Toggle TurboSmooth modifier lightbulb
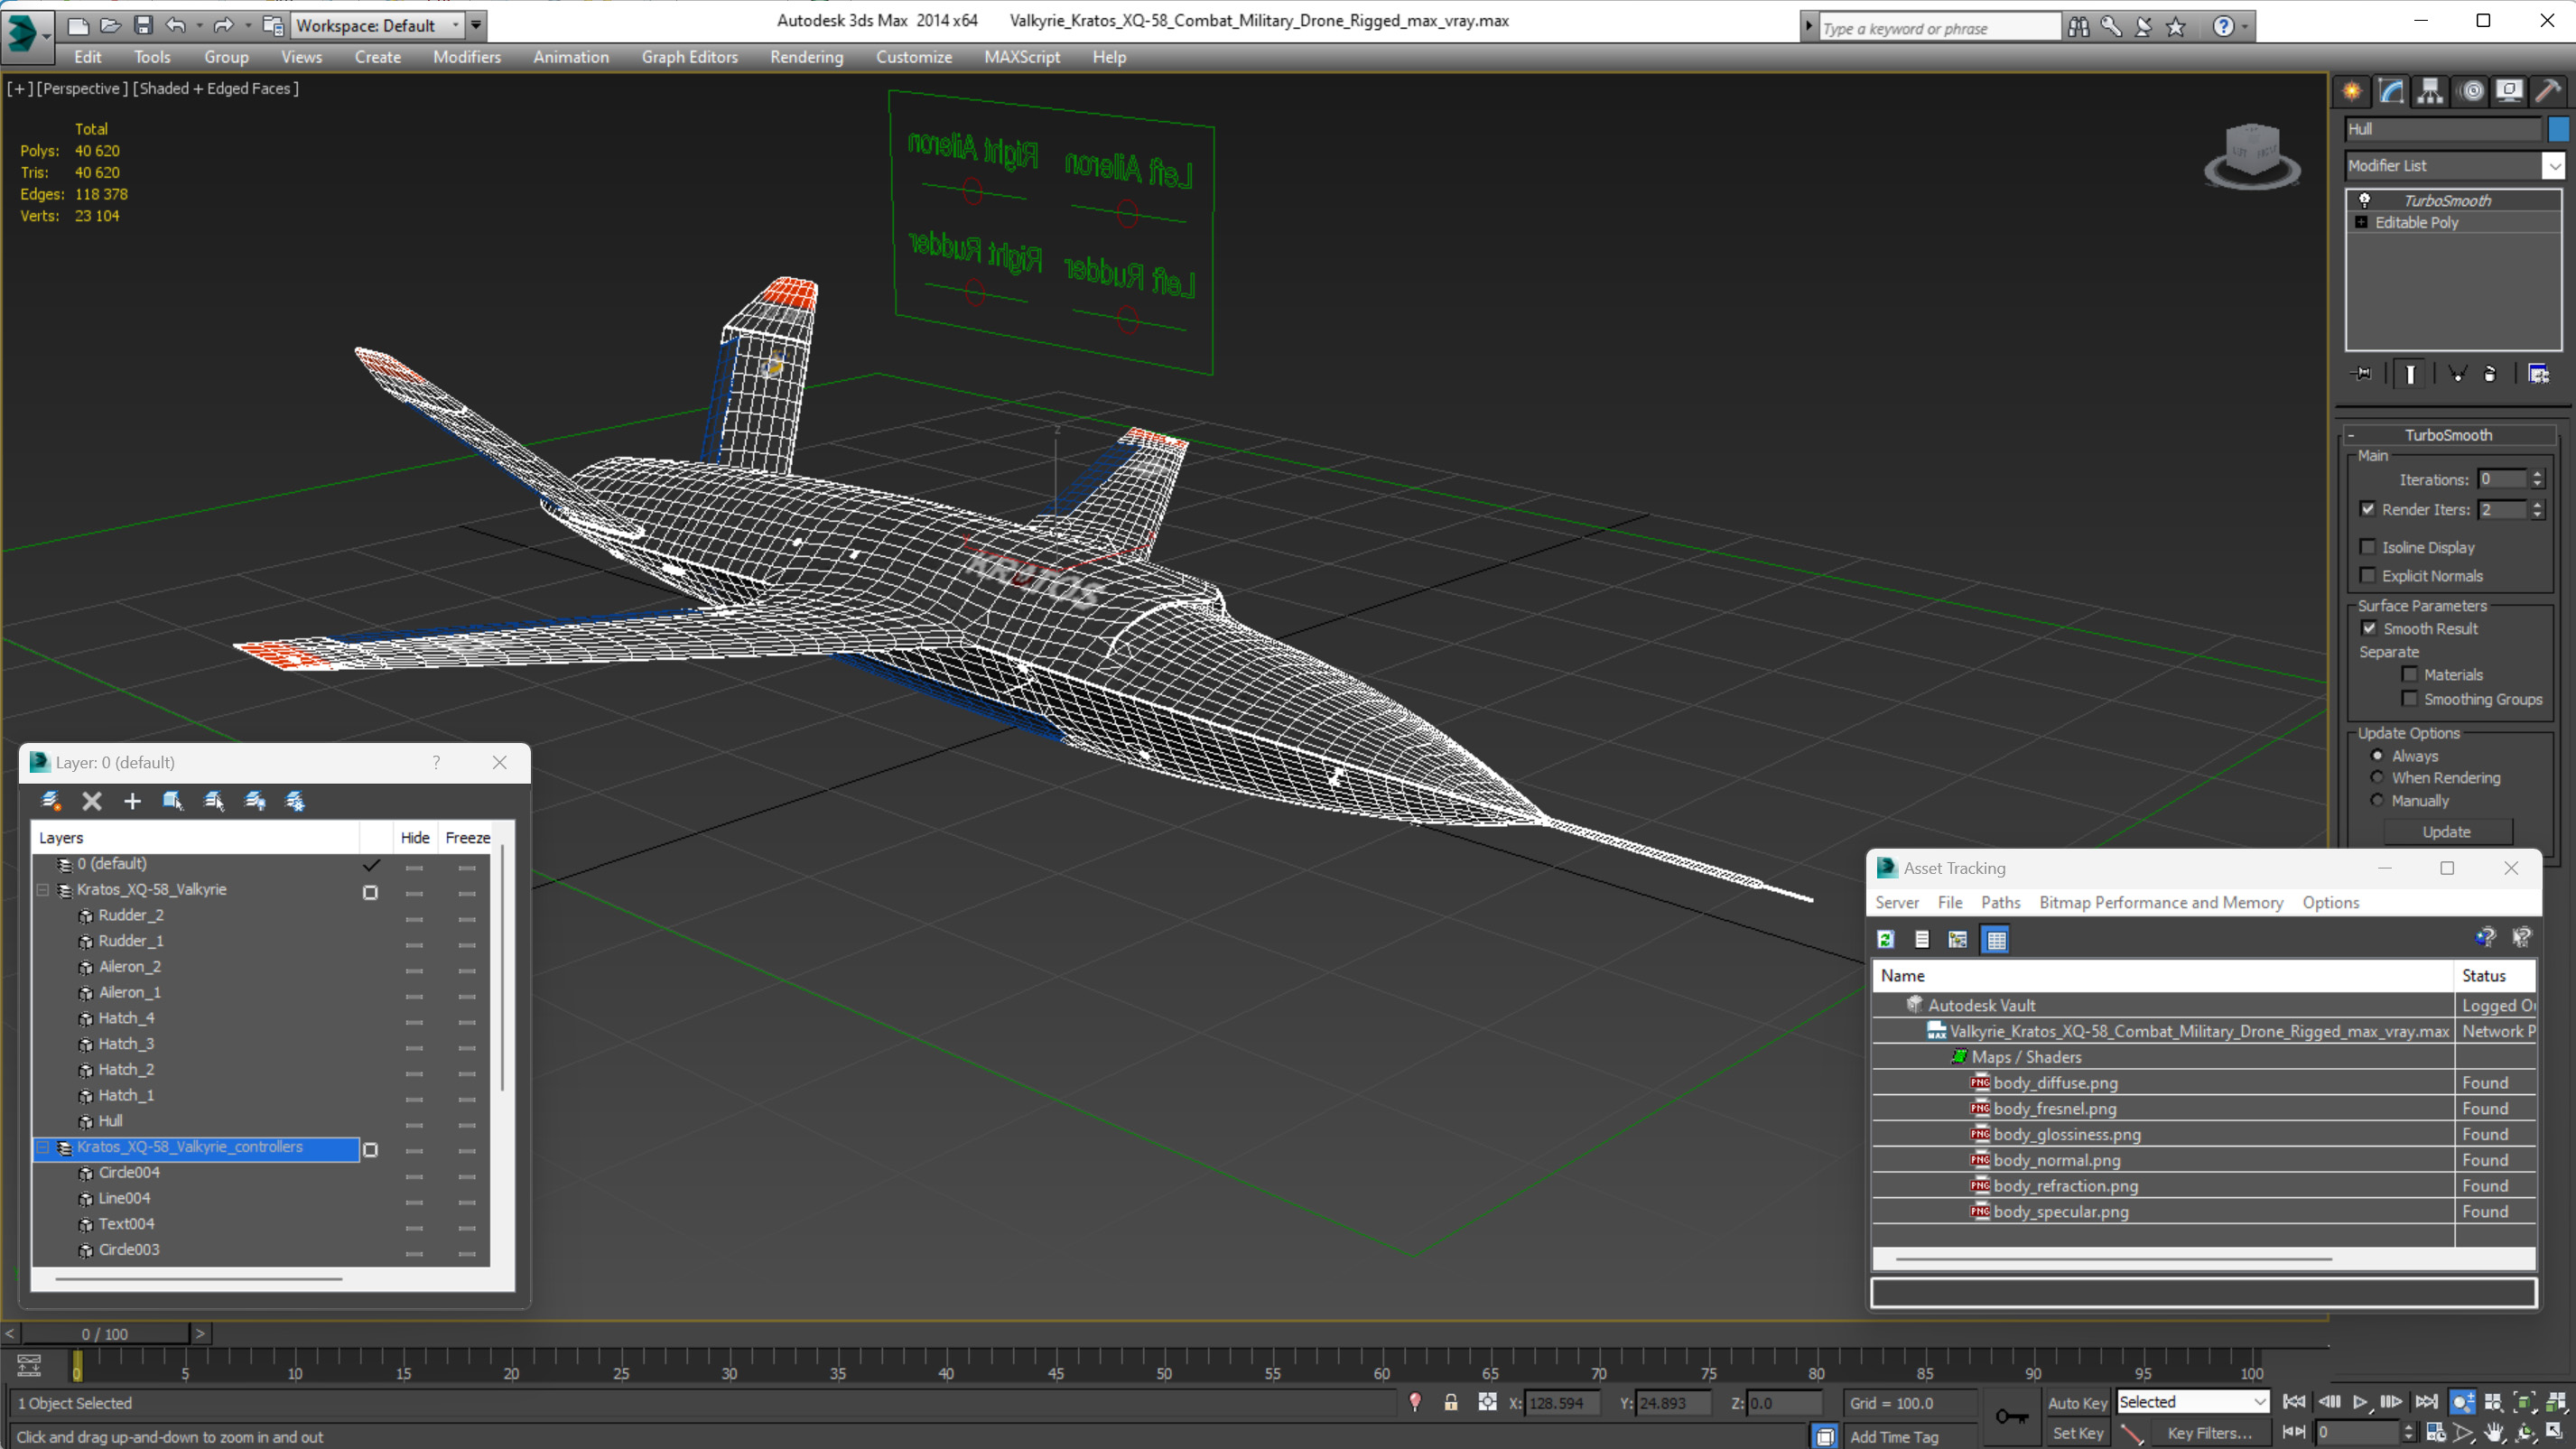This screenshot has height=1449, width=2576. point(2364,200)
